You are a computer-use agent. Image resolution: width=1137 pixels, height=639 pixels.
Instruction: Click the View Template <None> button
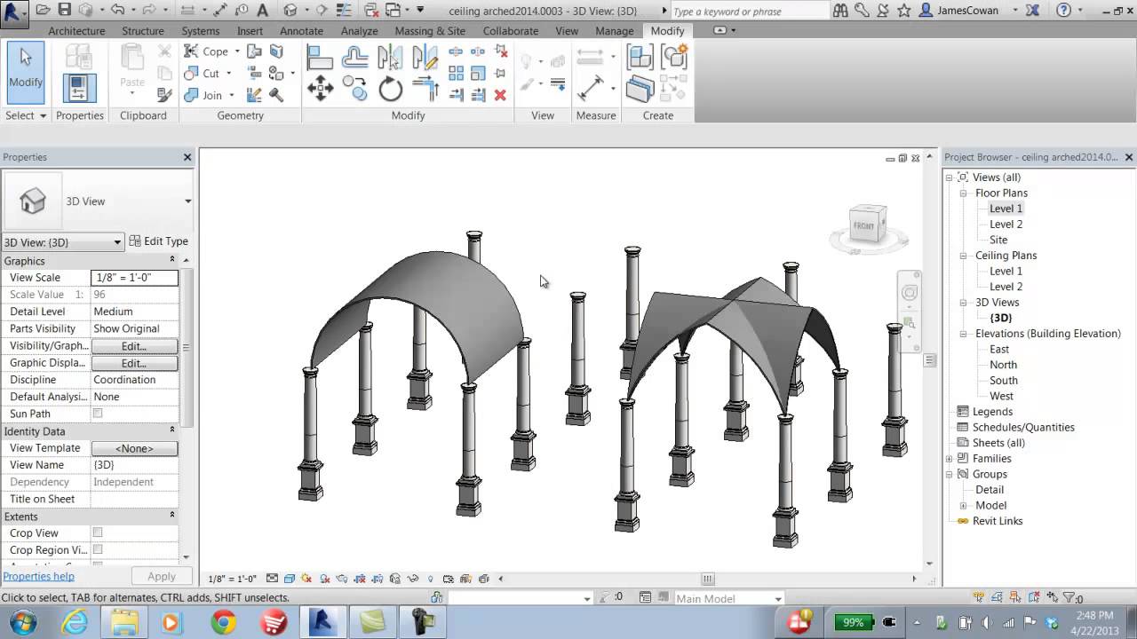click(x=134, y=448)
